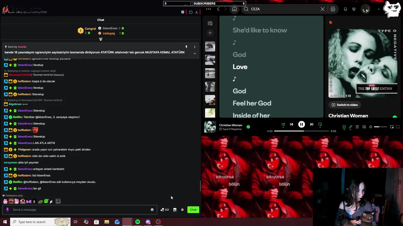Pick the Pepe frog emote
This screenshot has height=226, width=403.
coord(41,202)
